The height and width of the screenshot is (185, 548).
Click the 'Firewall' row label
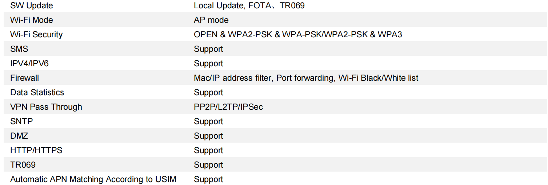point(24,78)
